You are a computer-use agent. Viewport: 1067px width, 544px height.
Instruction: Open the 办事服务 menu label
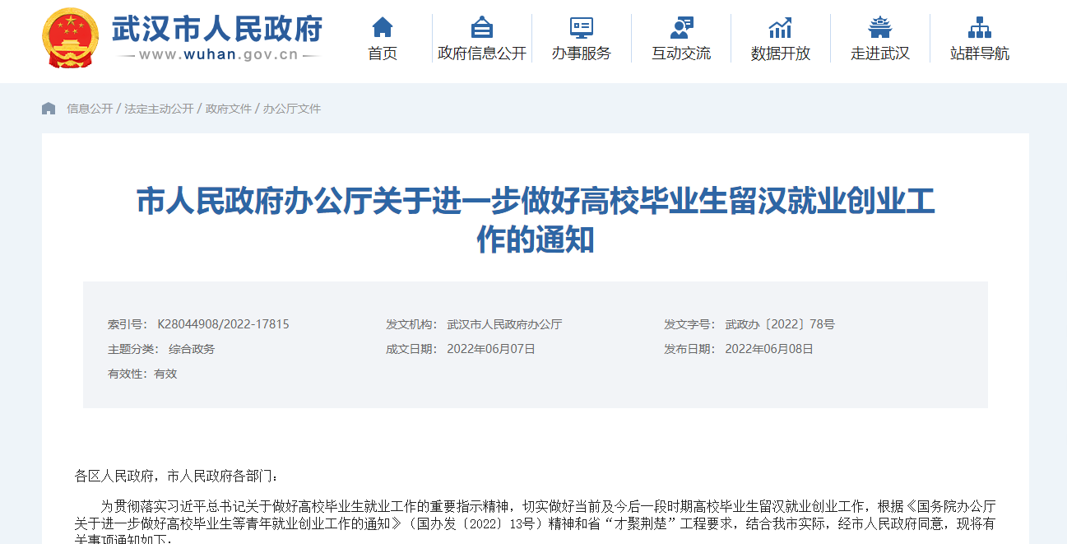(582, 53)
